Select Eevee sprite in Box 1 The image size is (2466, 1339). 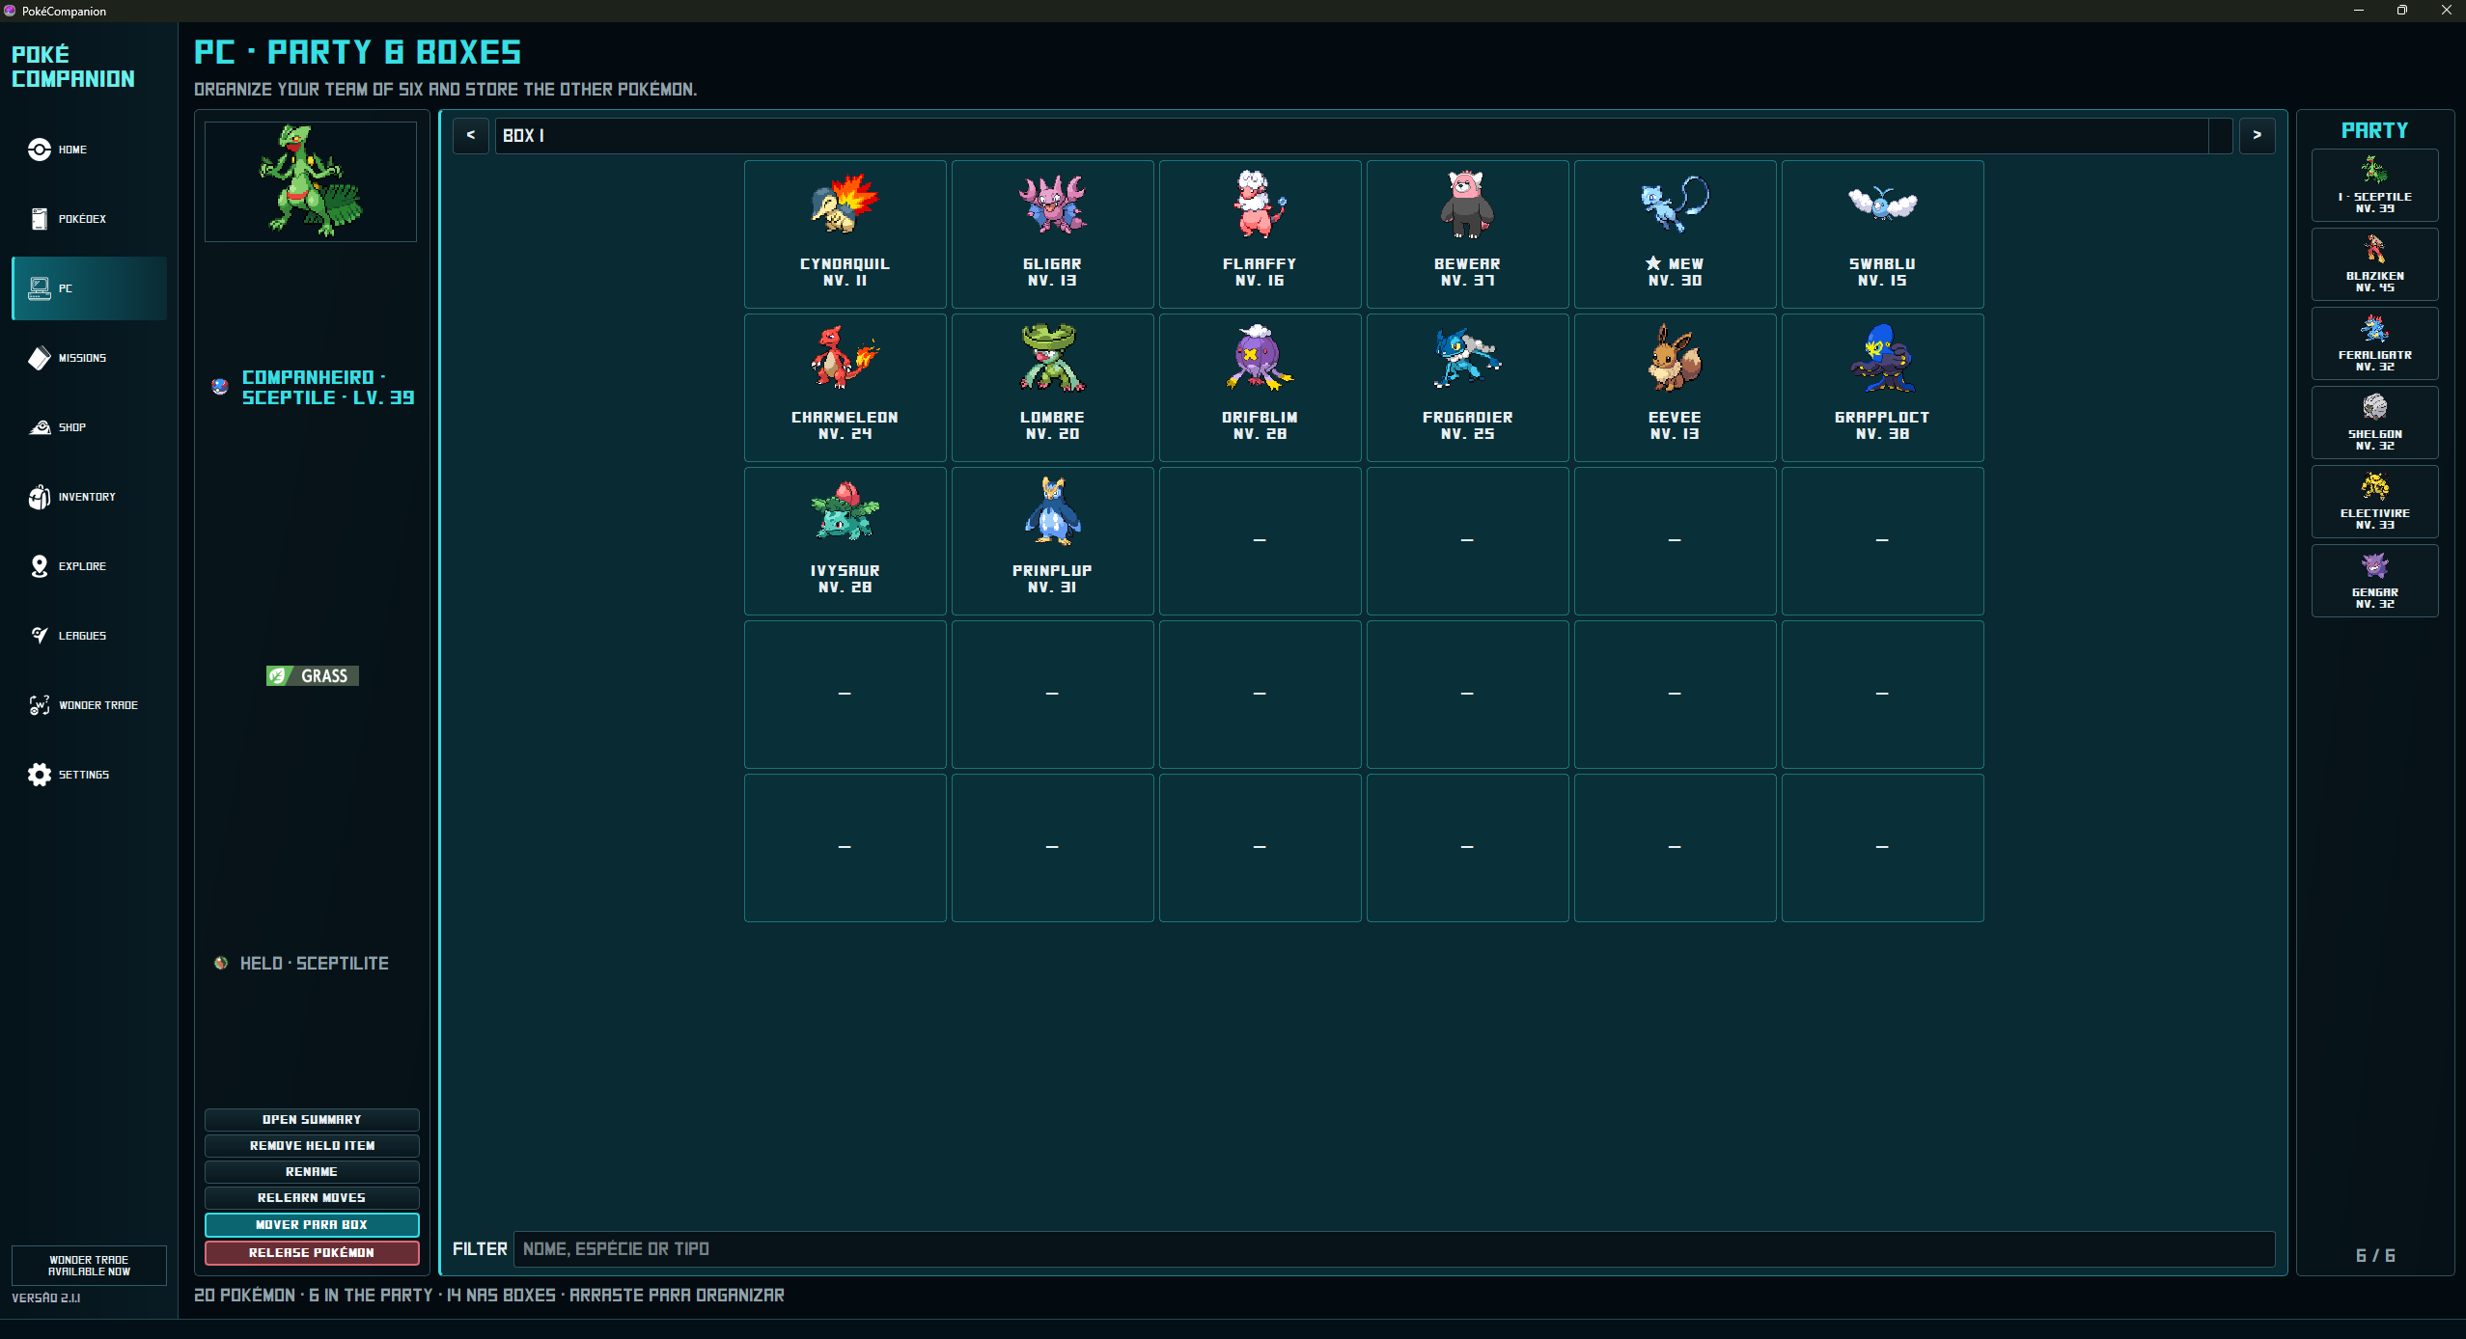1675,357
